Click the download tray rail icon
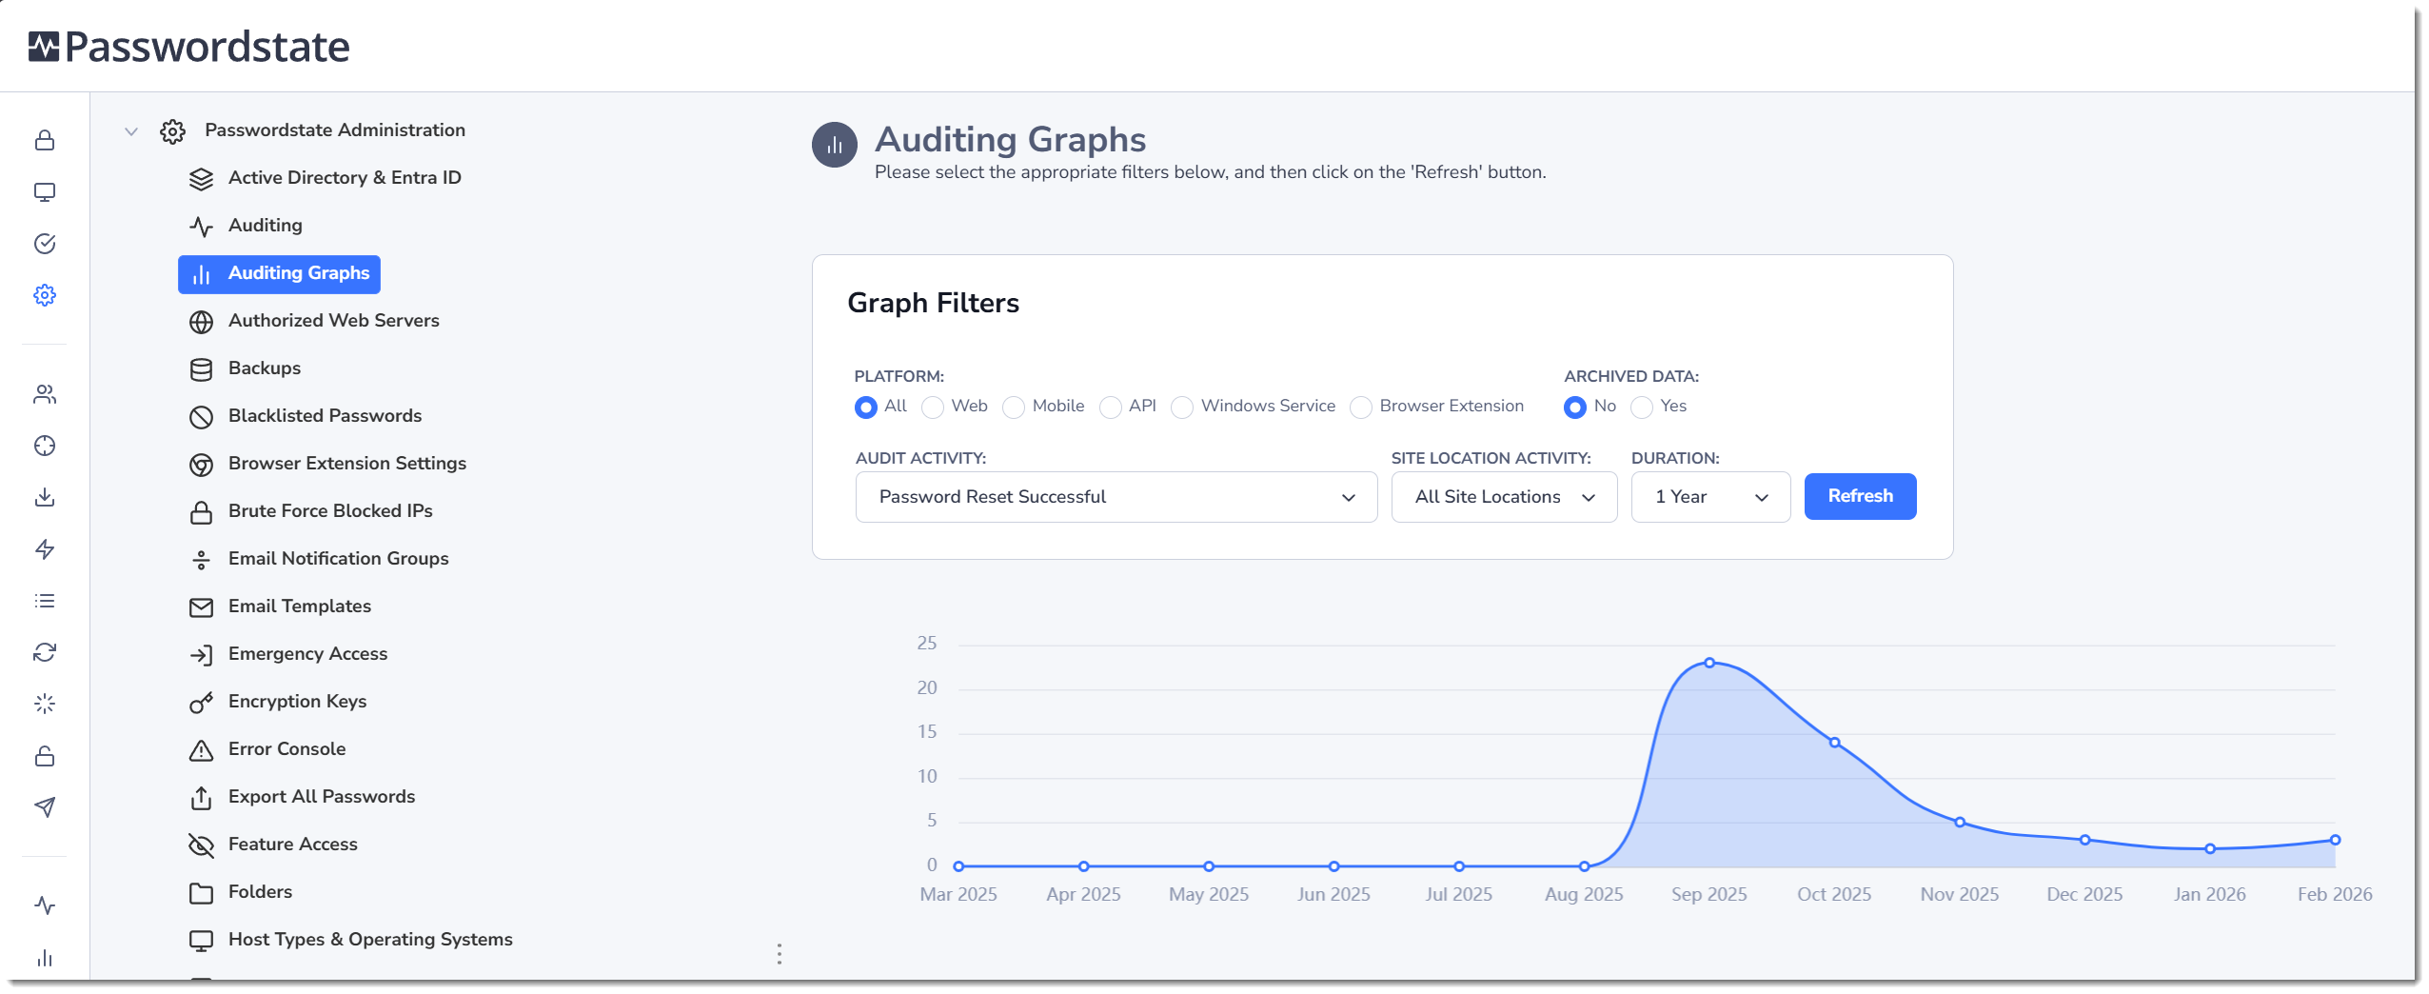2429x994 pixels. [x=45, y=497]
